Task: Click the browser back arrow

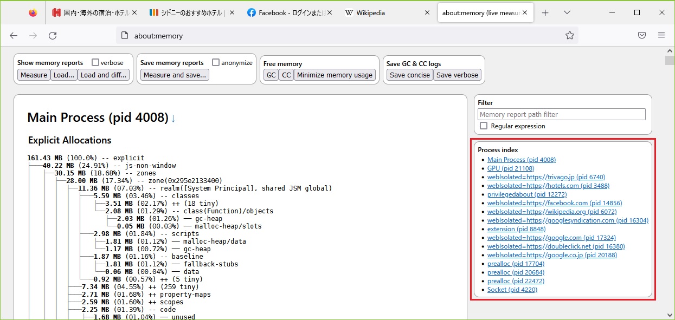Action: 14,36
